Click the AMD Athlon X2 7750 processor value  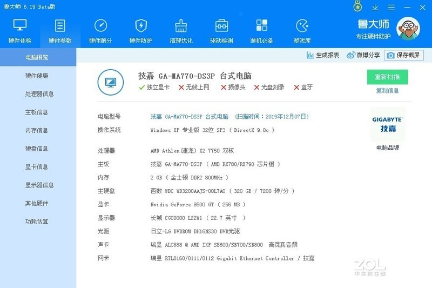(192, 151)
